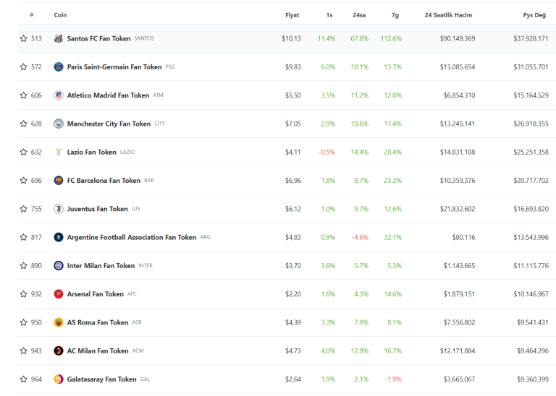This screenshot has height=396, width=556.
Task: Click the FC Barcelona crest icon
Action: 59,181
